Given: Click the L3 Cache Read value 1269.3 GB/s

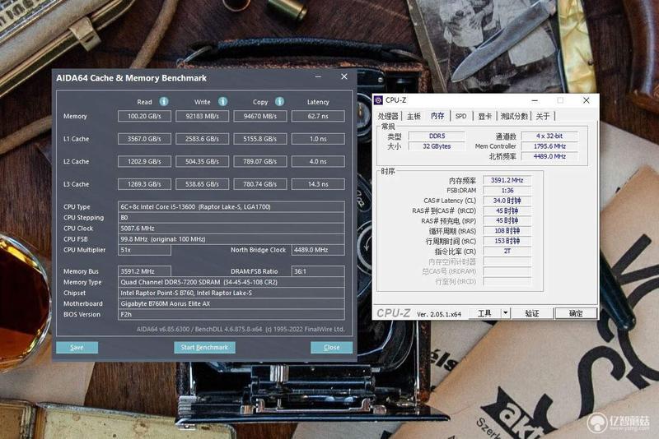Looking at the screenshot, I should click(x=145, y=184).
